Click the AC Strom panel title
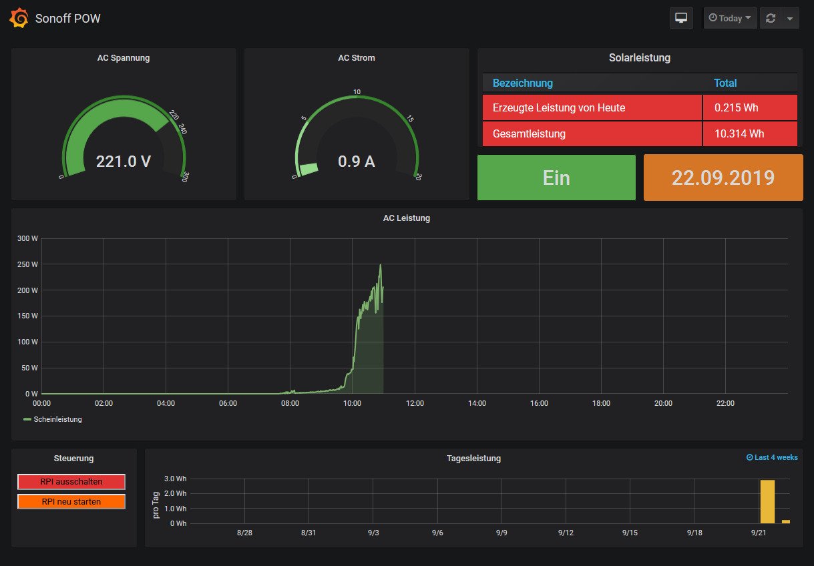 pos(356,57)
